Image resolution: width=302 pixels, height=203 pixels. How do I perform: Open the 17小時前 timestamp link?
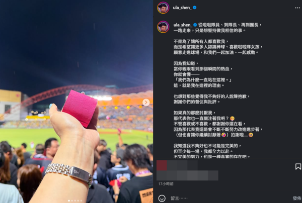(x=166, y=184)
